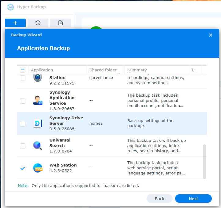Click the 'Application Backup' heading
Image resolution: width=221 pixels, height=208 pixels.
point(43,48)
